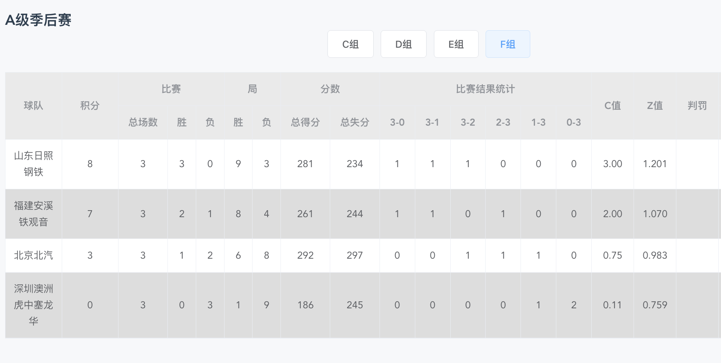Click the 总得分 sub-header
The image size is (721, 363).
point(305,122)
